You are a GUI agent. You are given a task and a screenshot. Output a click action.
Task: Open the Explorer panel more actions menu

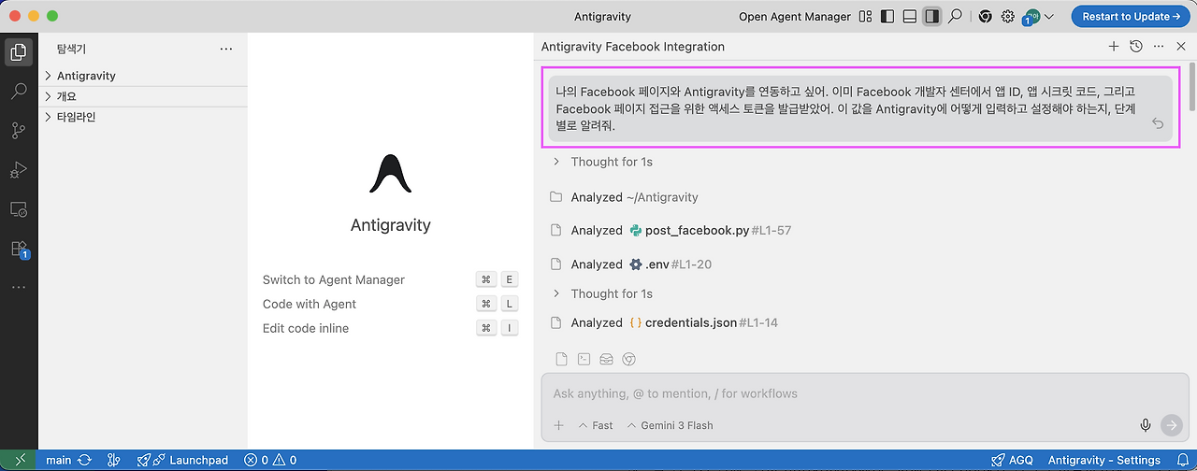point(226,49)
